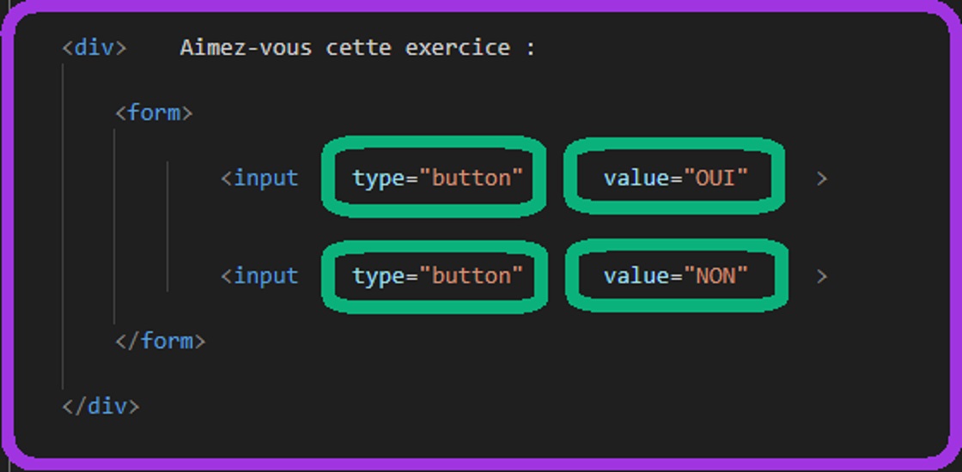Image resolution: width=962 pixels, height=472 pixels.
Task: Click the closing form tag
Action: click(x=161, y=341)
